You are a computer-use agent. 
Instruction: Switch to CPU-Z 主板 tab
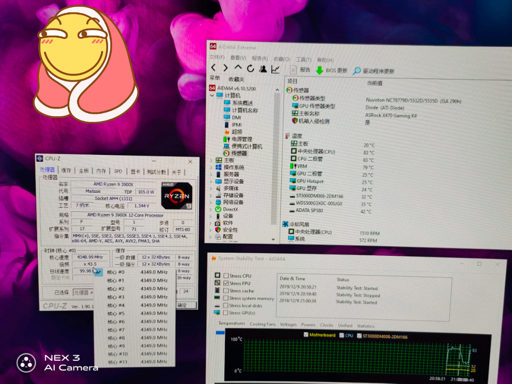coord(84,171)
